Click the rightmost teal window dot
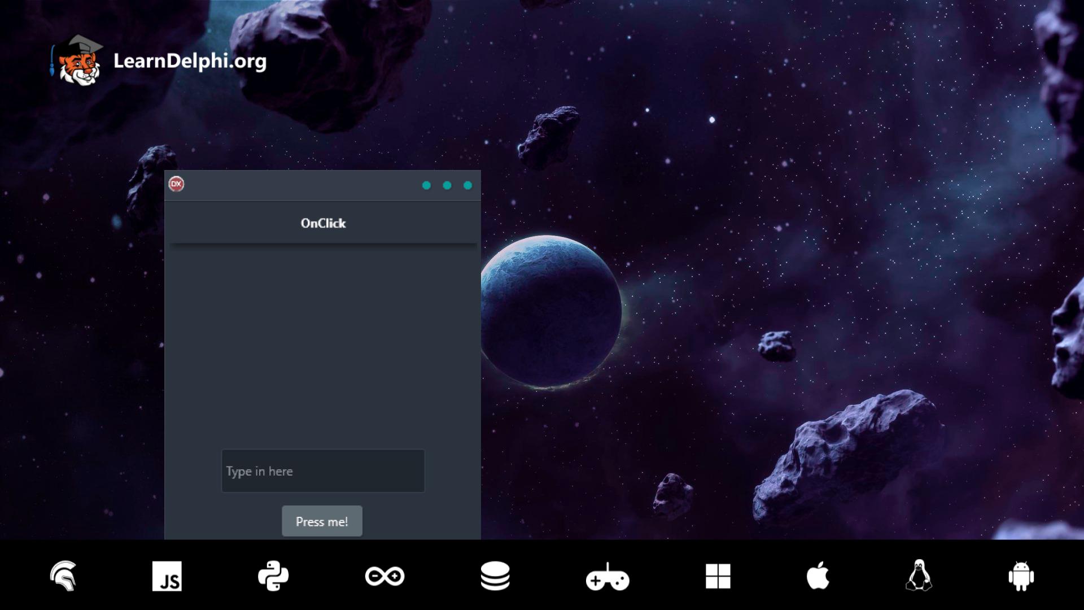 click(467, 185)
